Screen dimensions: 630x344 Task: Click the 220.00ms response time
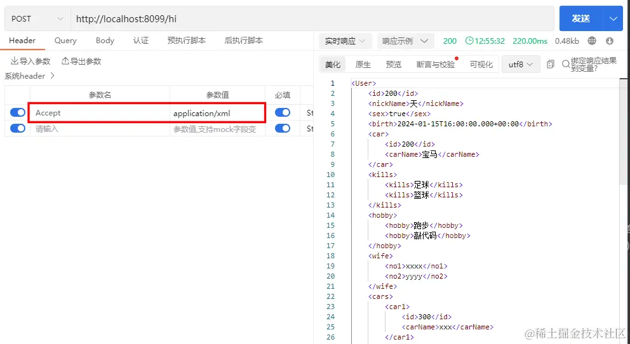530,41
